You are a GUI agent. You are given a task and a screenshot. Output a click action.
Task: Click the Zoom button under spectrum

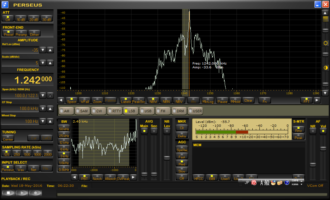click(97, 100)
